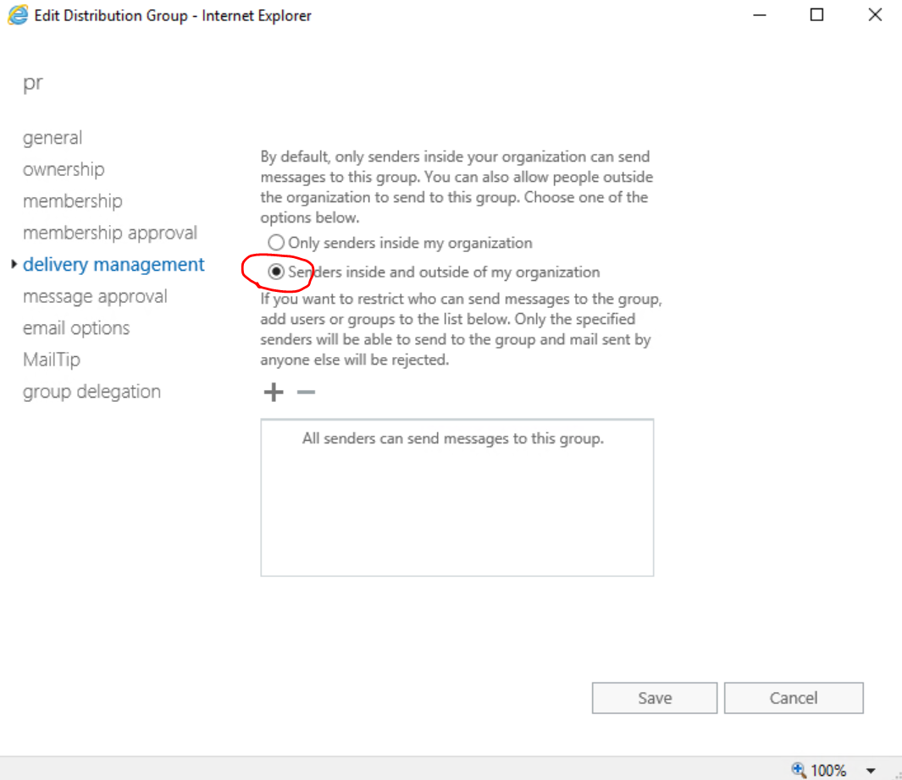Screen dimensions: 902x780
Task: Open message approval settings
Action: point(95,297)
